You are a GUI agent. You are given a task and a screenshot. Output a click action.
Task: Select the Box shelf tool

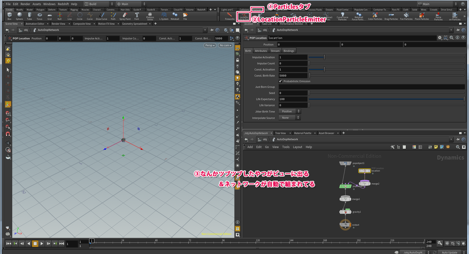click(x=10, y=16)
